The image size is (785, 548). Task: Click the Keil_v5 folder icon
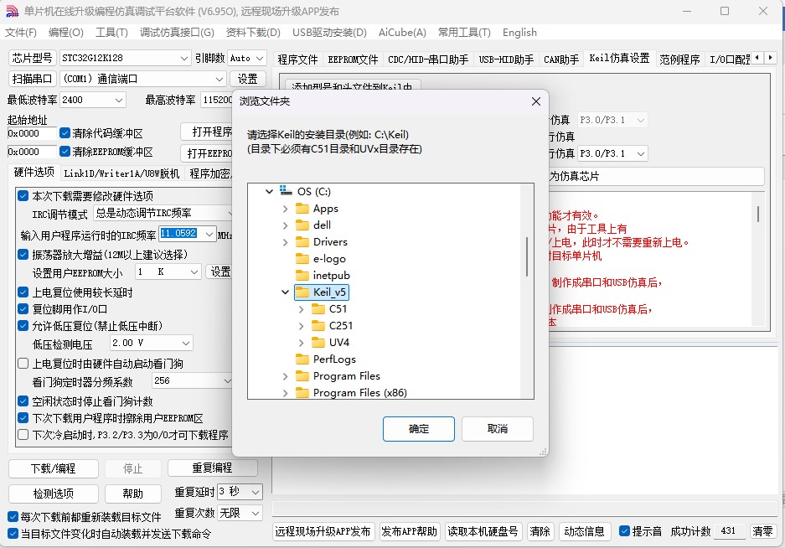coord(302,292)
